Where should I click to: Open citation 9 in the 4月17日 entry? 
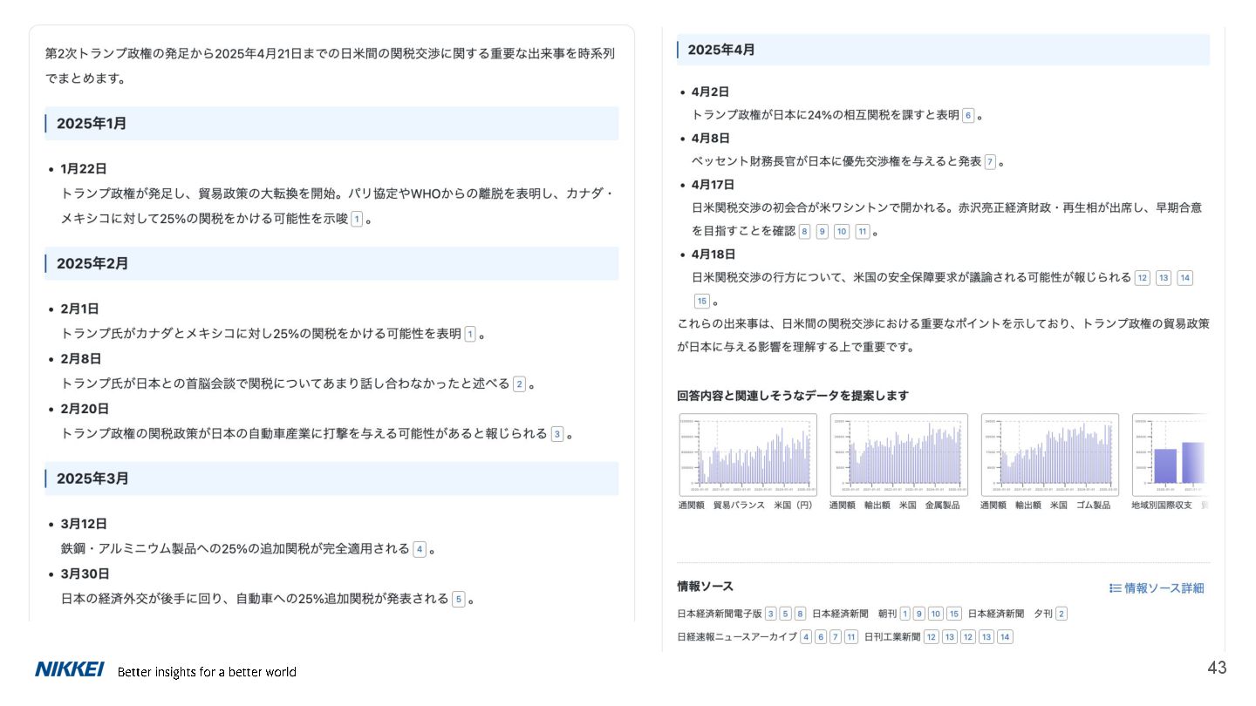pyautogui.click(x=822, y=231)
